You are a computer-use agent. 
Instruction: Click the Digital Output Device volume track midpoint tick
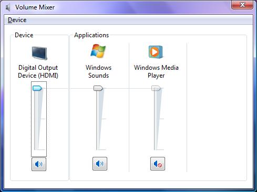43,119
